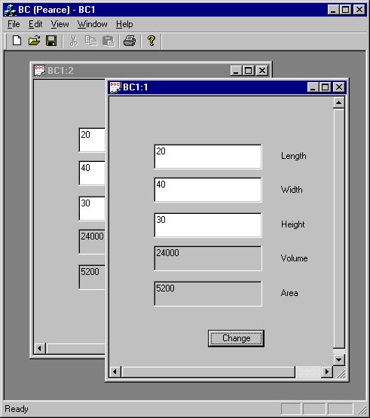Click the BC1:1 document icon in title bar
The height and width of the screenshot is (418, 370).
coord(115,87)
